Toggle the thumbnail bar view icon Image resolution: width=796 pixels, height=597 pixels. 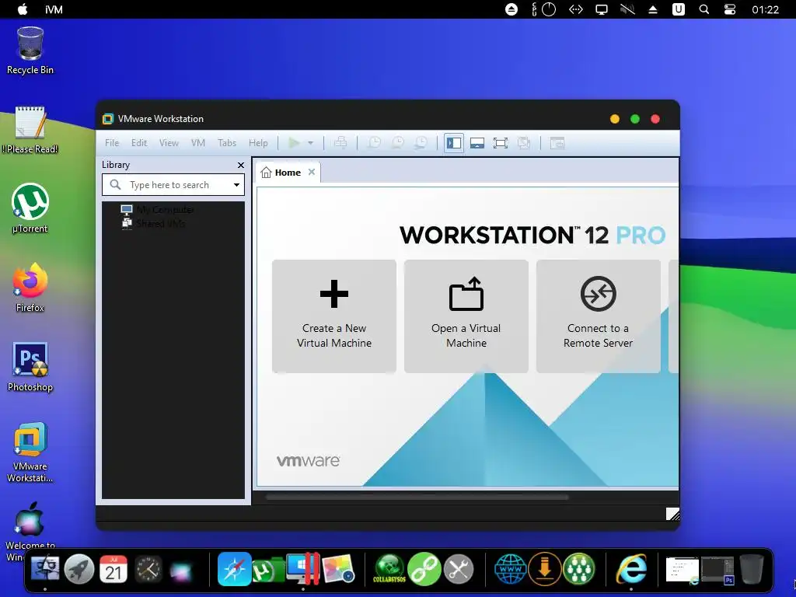[477, 143]
